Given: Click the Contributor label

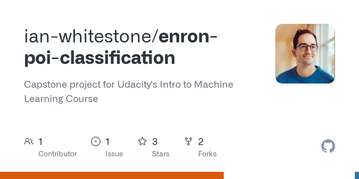Looking at the screenshot, I should pos(57,154).
